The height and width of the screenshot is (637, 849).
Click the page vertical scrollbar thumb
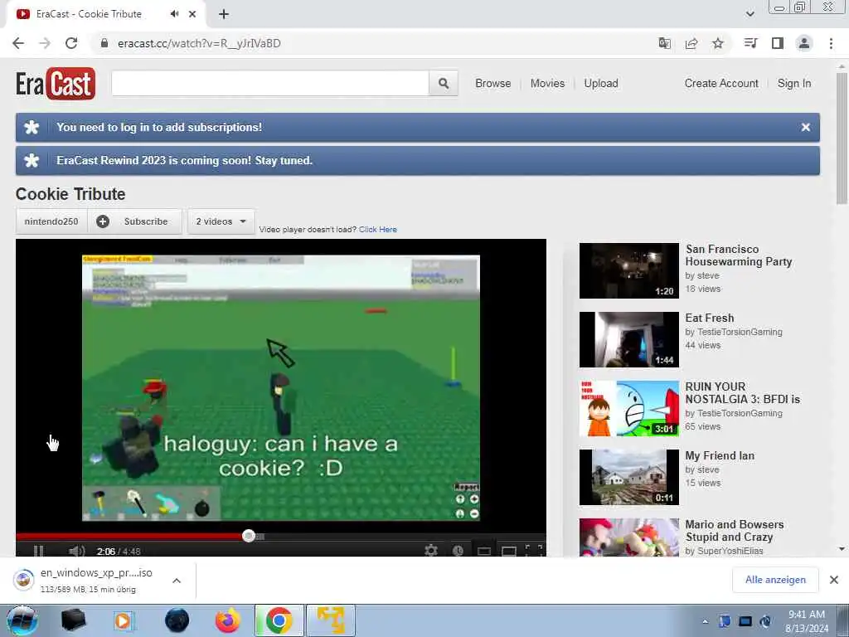[x=842, y=139]
